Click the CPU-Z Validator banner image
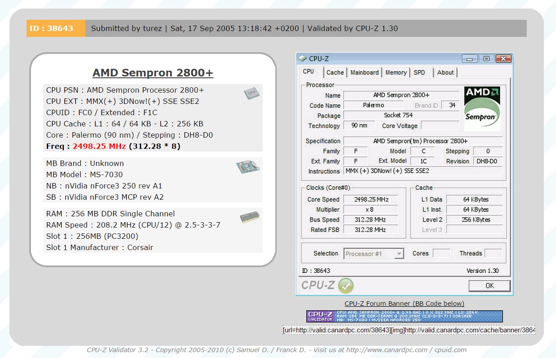 point(404,316)
